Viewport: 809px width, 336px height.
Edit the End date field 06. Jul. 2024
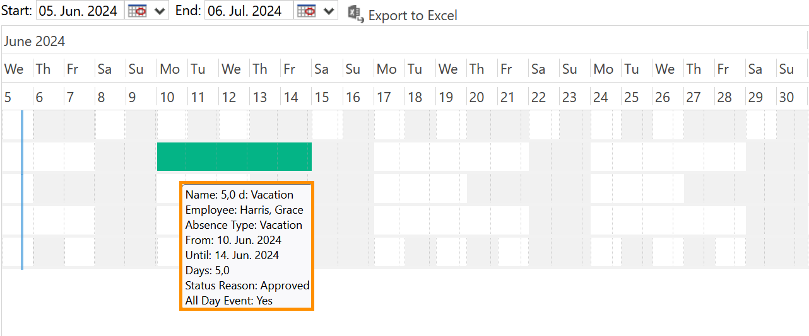[249, 11]
